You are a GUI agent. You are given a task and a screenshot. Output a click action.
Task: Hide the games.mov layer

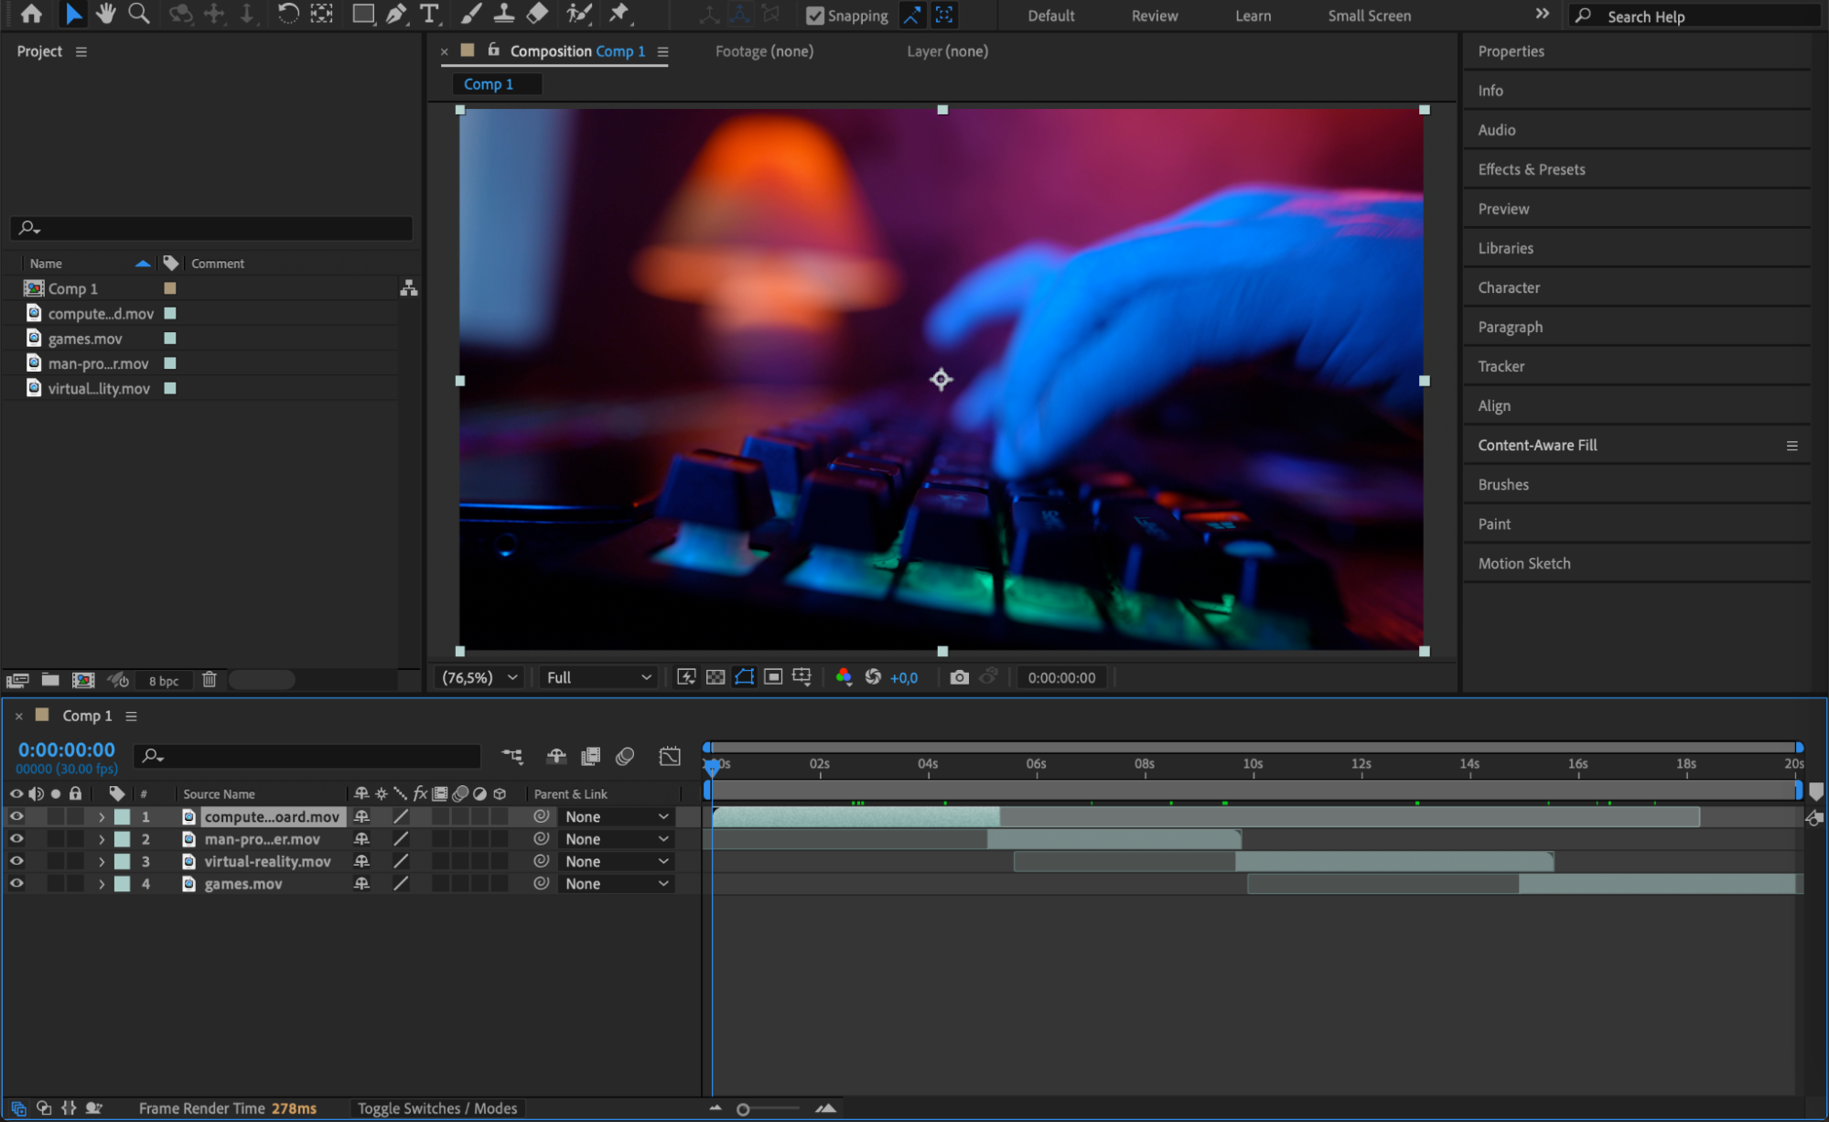tap(16, 884)
